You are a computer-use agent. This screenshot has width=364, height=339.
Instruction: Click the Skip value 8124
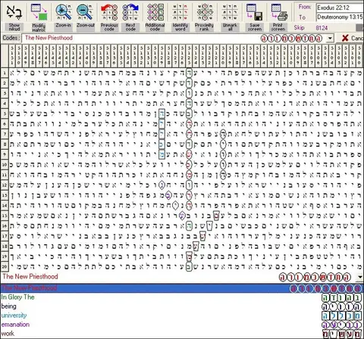tap(322, 28)
